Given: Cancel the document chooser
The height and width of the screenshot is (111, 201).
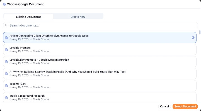Looking at the screenshot, I should pyautogui.click(x=164, y=106).
